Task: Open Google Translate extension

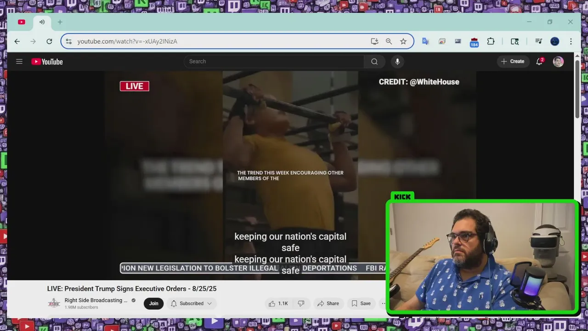Action: pyautogui.click(x=425, y=41)
